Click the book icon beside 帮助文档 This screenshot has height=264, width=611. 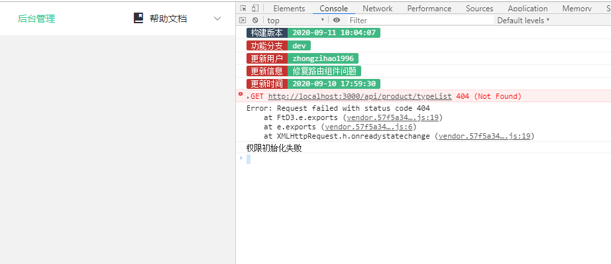[x=139, y=18]
